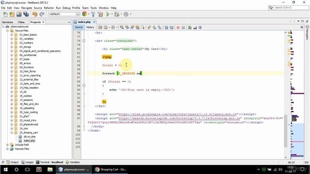Open the Terminal - localhost button
This screenshot has width=310, height=174.
click(49, 162)
